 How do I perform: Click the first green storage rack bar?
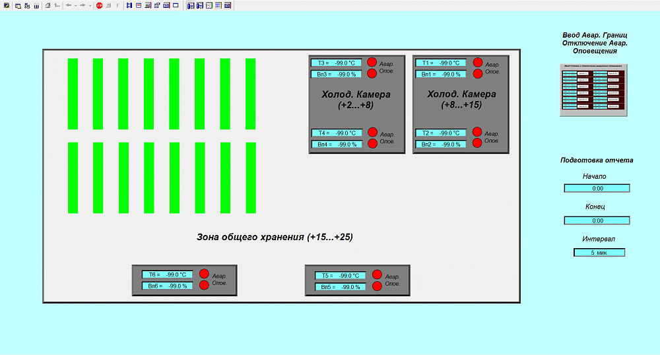73,94
